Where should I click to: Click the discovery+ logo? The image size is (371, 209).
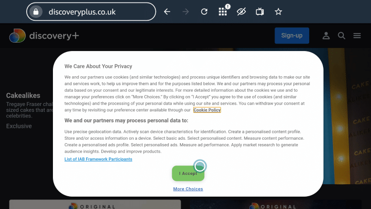[x=44, y=36]
